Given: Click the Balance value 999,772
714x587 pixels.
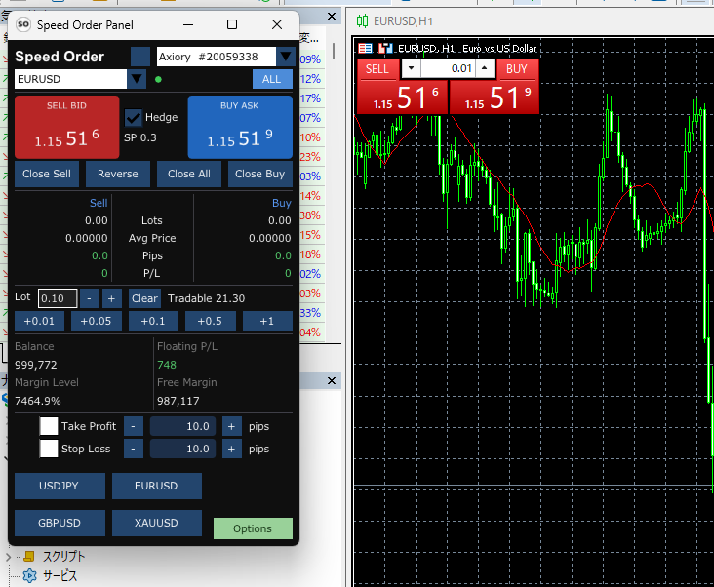Looking at the screenshot, I should (x=36, y=365).
